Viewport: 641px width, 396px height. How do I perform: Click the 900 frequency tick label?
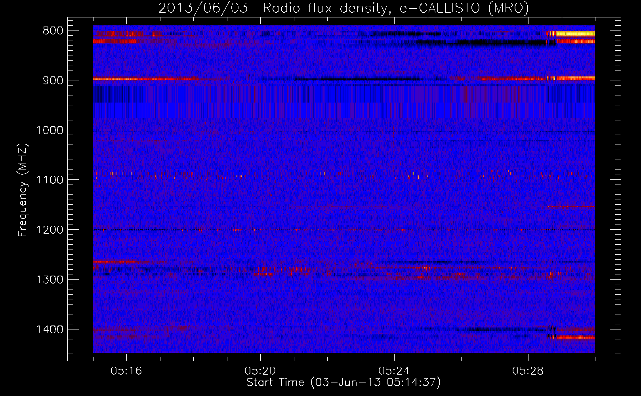[x=53, y=80]
